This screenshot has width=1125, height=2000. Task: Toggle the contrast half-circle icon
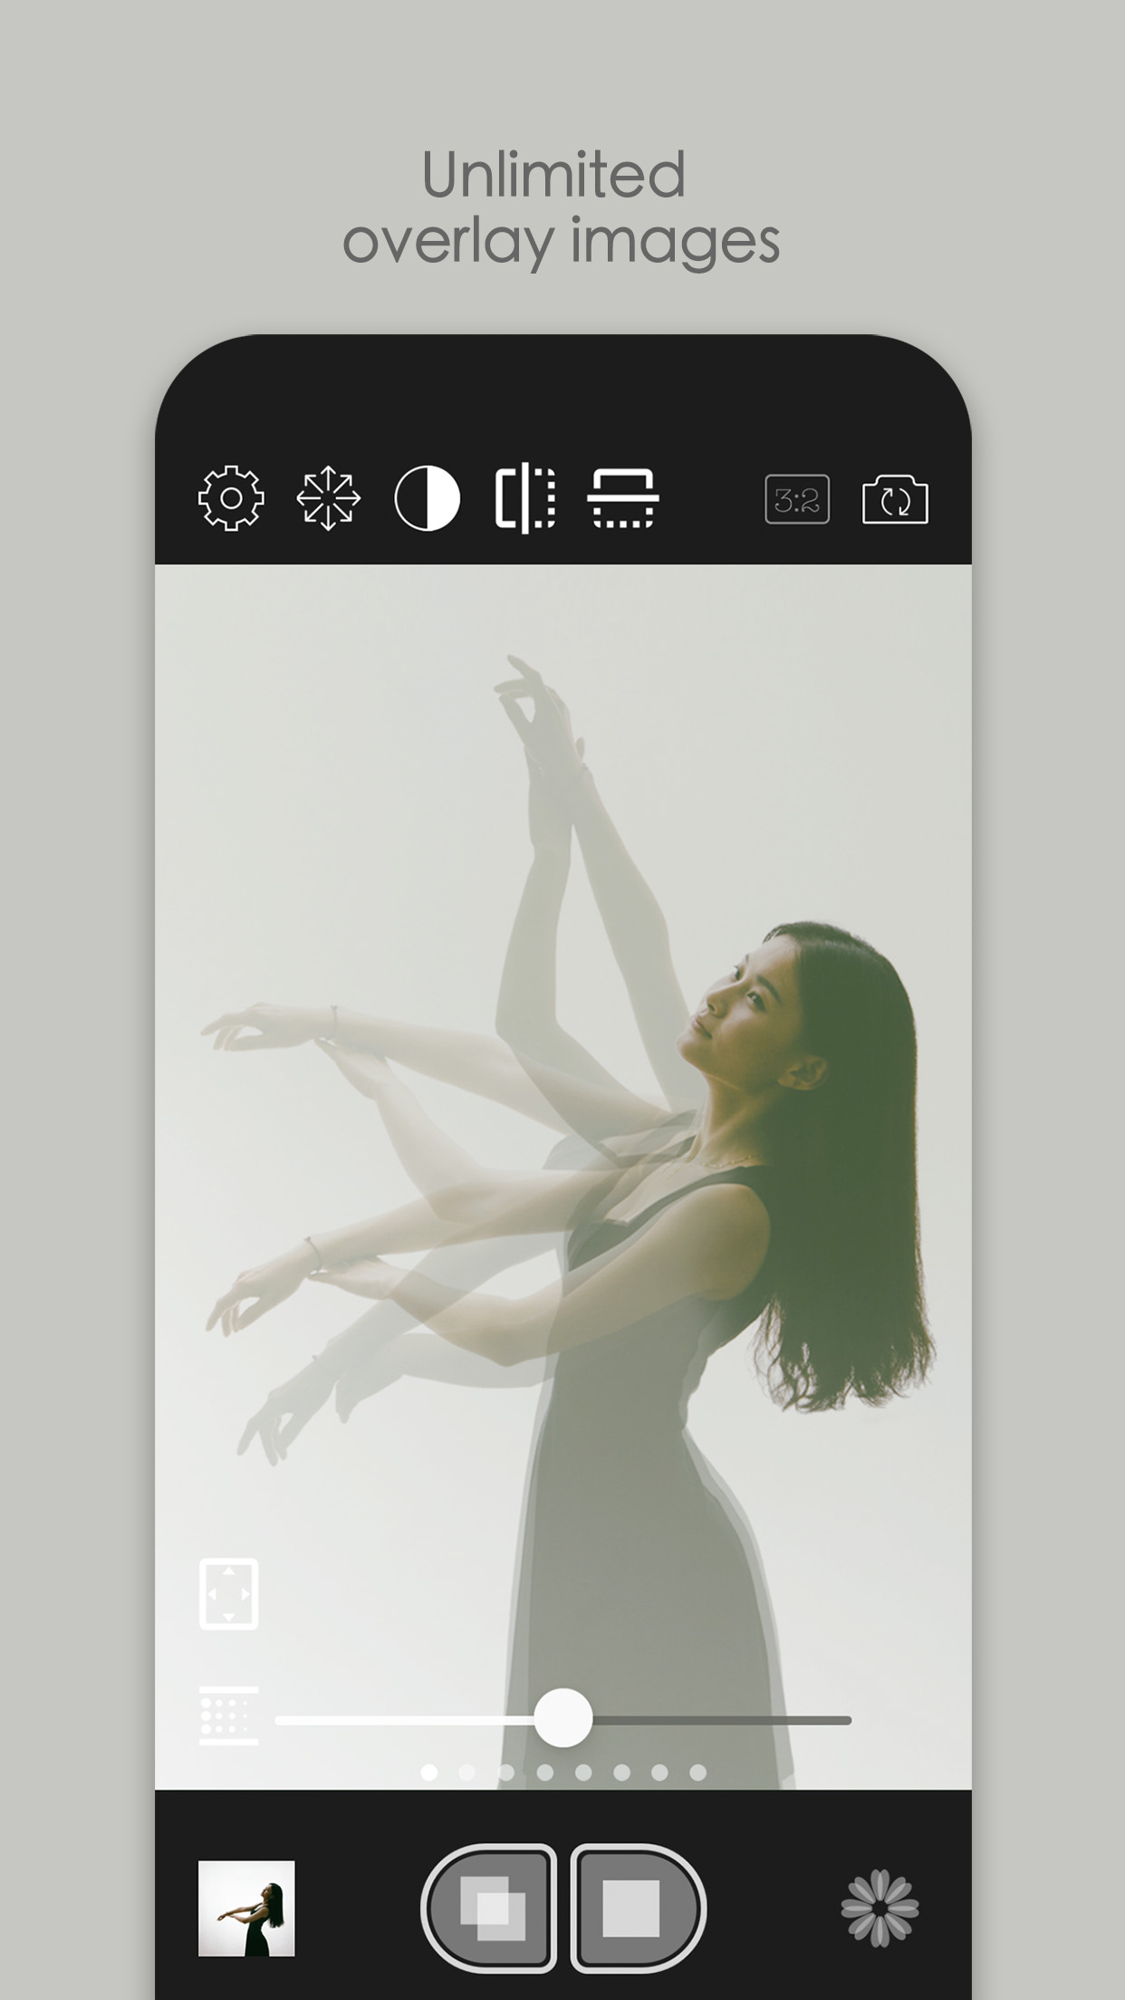pyautogui.click(x=428, y=498)
